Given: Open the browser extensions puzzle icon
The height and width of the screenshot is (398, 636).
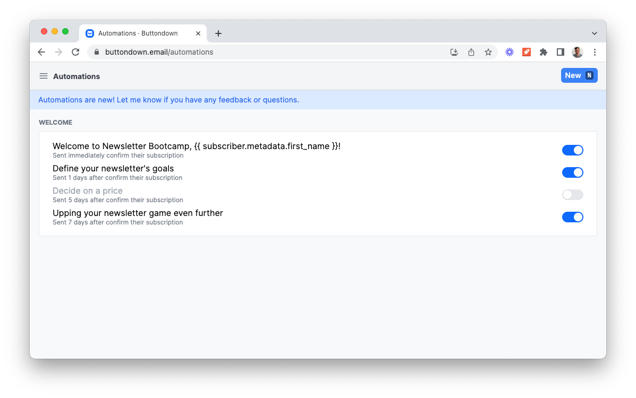Looking at the screenshot, I should click(543, 52).
